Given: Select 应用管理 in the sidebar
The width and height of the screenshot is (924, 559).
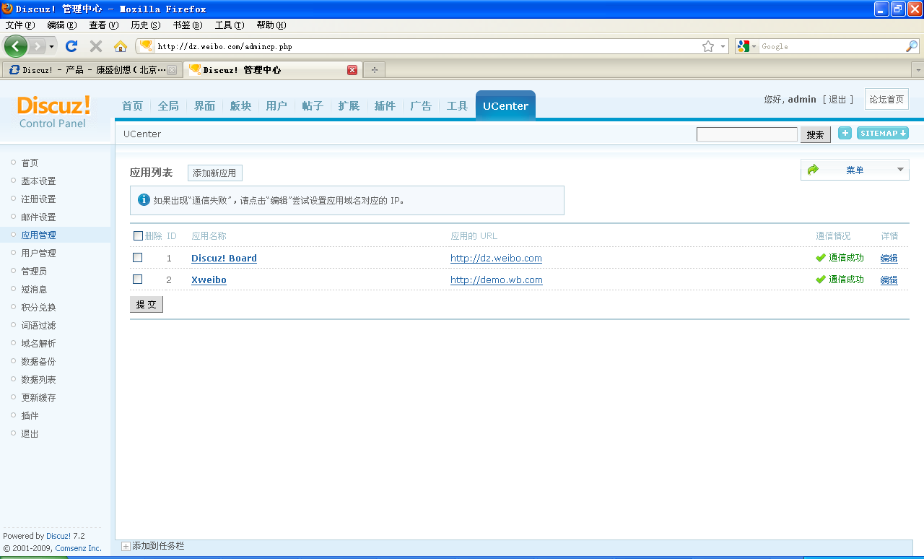Looking at the screenshot, I should [38, 235].
